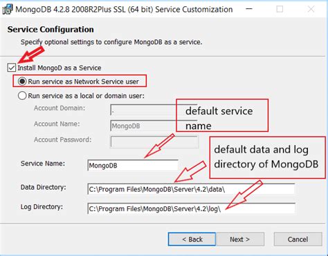Cancel the MongoDB installation
Viewport: 328px width, 256px height.
tap(298, 239)
